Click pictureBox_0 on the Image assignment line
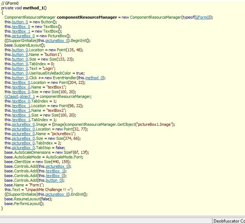The height and width of the screenshot is (224, 245). click(x=23, y=124)
